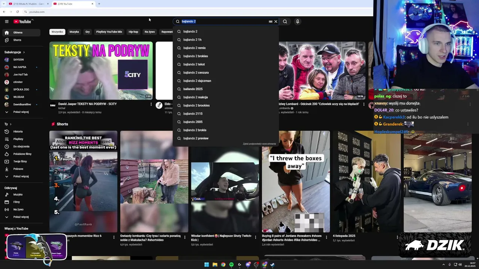Open options menu for the Dziwny Lombard video
Screen dimensions: 479x269
tap(364, 104)
